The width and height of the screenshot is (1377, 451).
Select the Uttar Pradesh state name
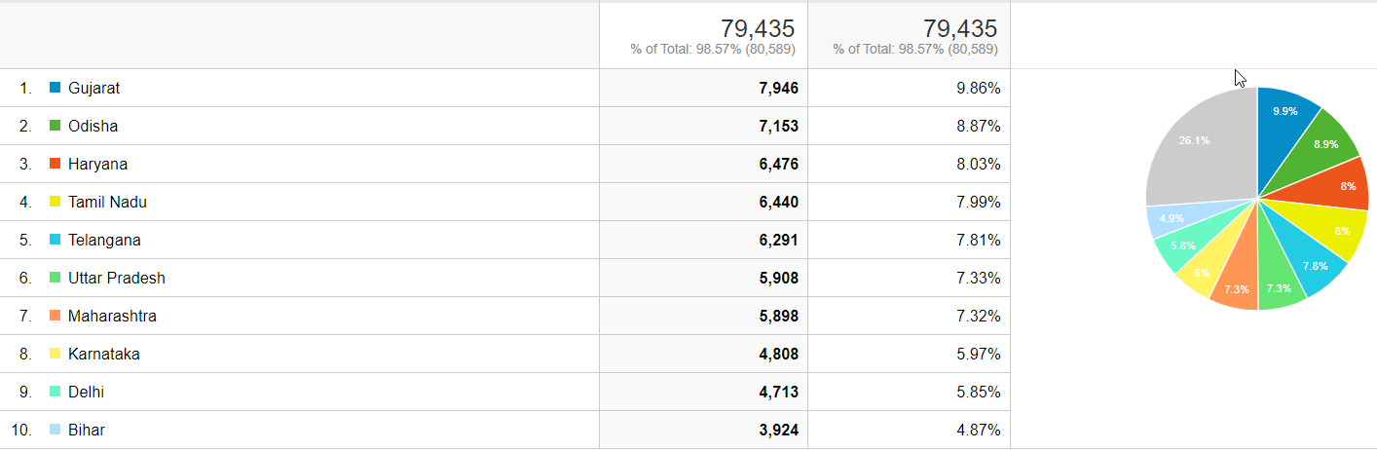click(x=116, y=278)
